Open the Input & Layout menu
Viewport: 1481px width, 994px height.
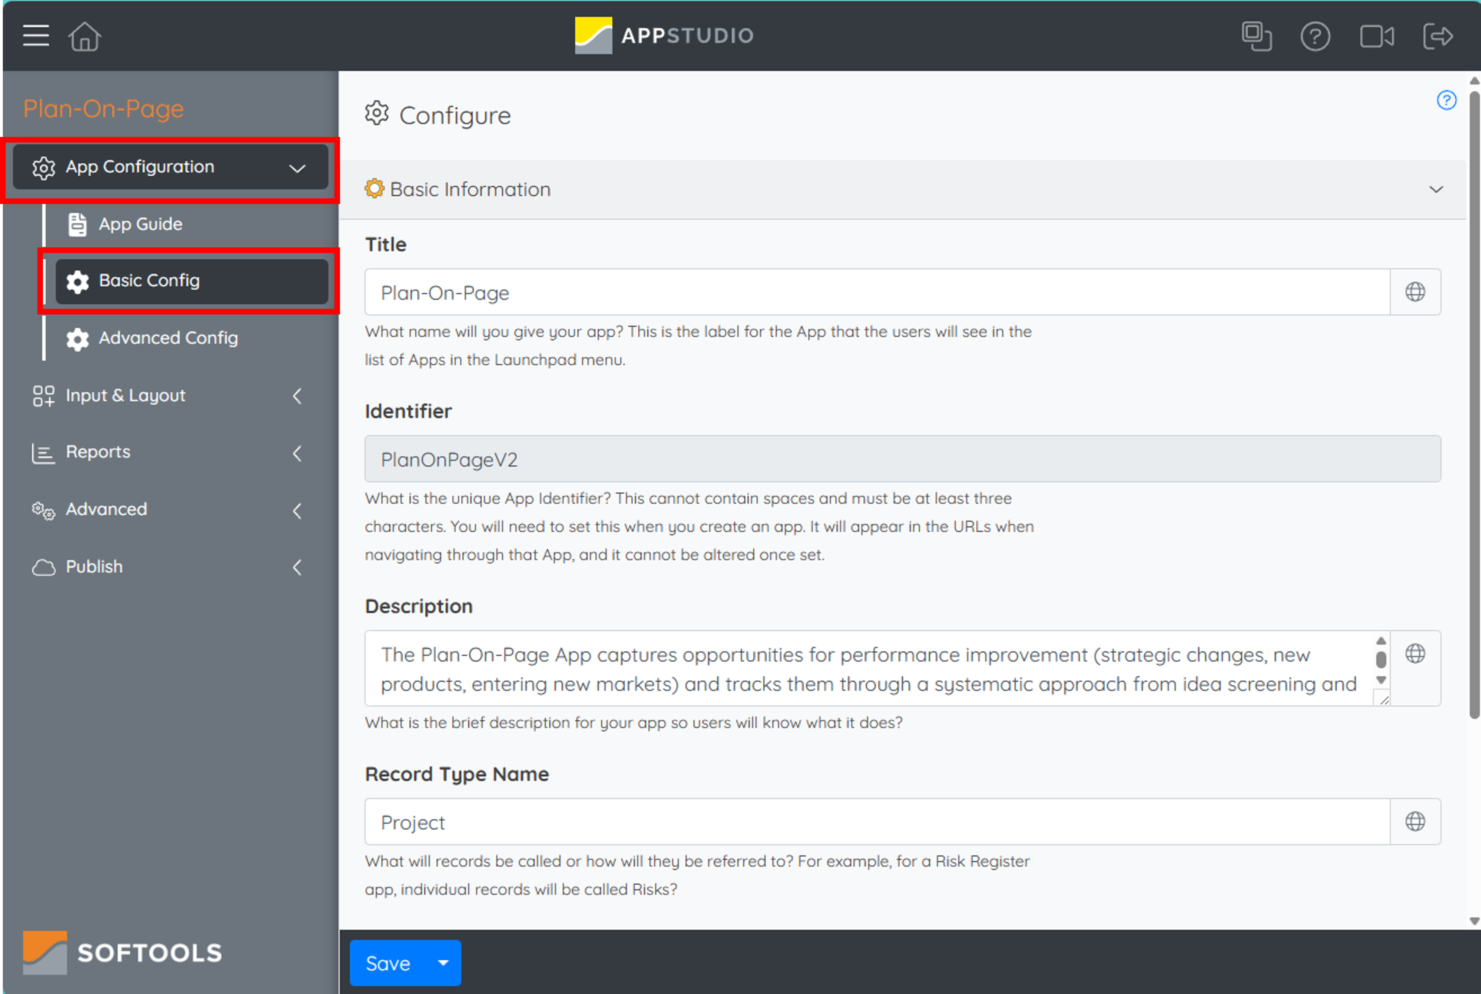(x=171, y=396)
